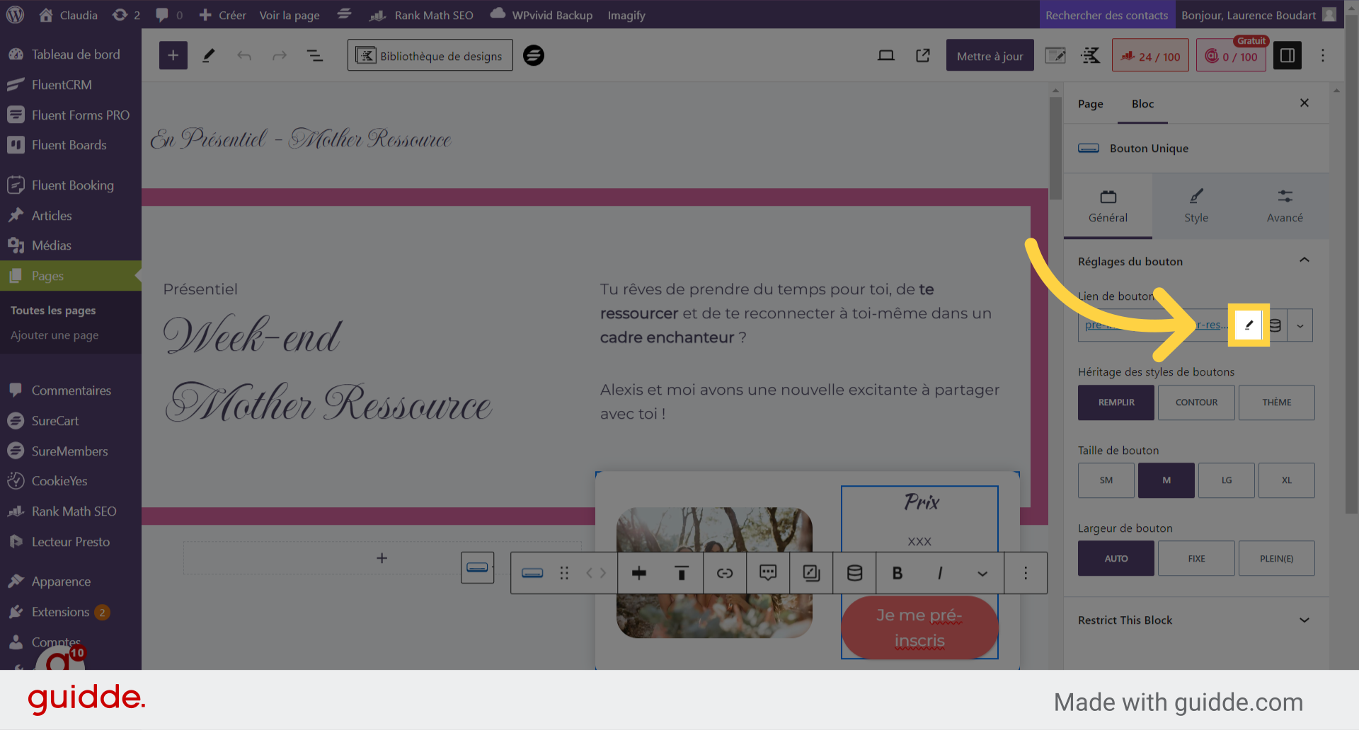This screenshot has width=1359, height=730.
Task: Click Voir la page in admin bar
Action: pos(289,15)
